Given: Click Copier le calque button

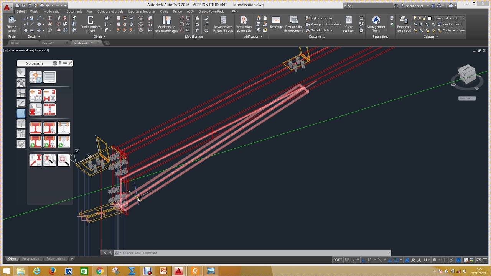Looking at the screenshot, I should [x=450, y=30].
